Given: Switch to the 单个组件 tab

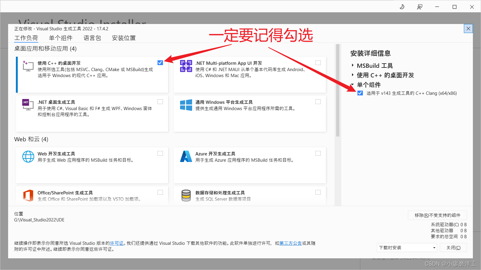Looking at the screenshot, I should pyautogui.click(x=61, y=38).
